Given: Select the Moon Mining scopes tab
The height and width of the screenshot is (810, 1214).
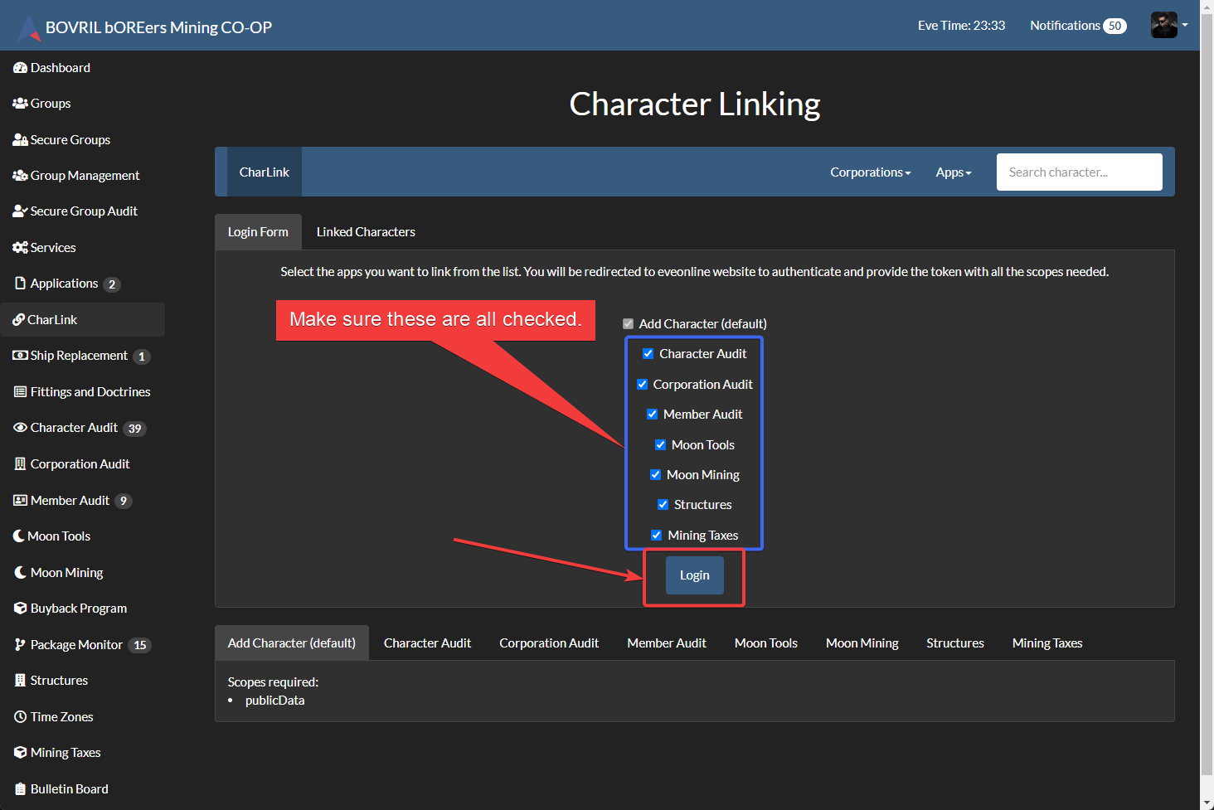Looking at the screenshot, I should click(862, 643).
